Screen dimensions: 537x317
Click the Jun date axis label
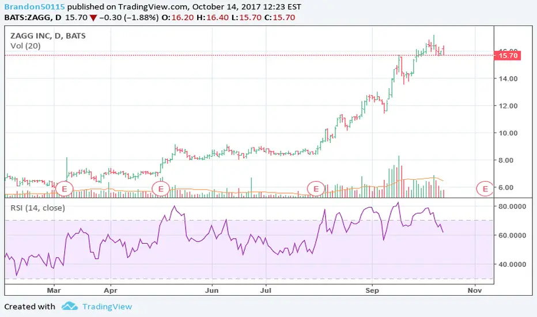pos(211,290)
